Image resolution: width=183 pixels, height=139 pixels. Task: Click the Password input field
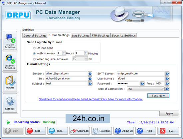128,83
